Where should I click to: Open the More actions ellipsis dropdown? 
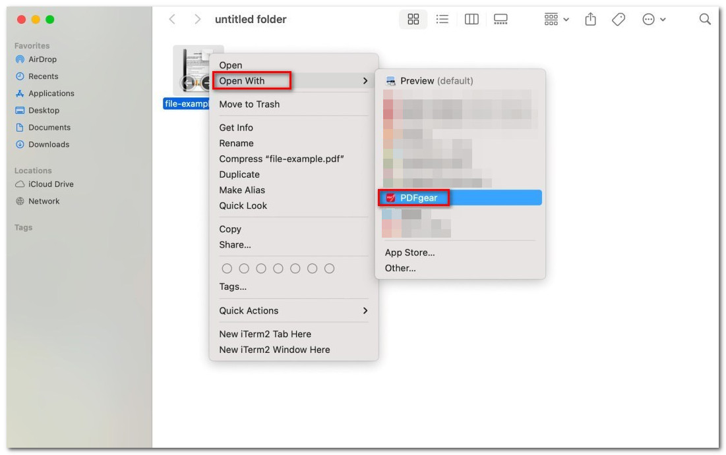coord(653,20)
